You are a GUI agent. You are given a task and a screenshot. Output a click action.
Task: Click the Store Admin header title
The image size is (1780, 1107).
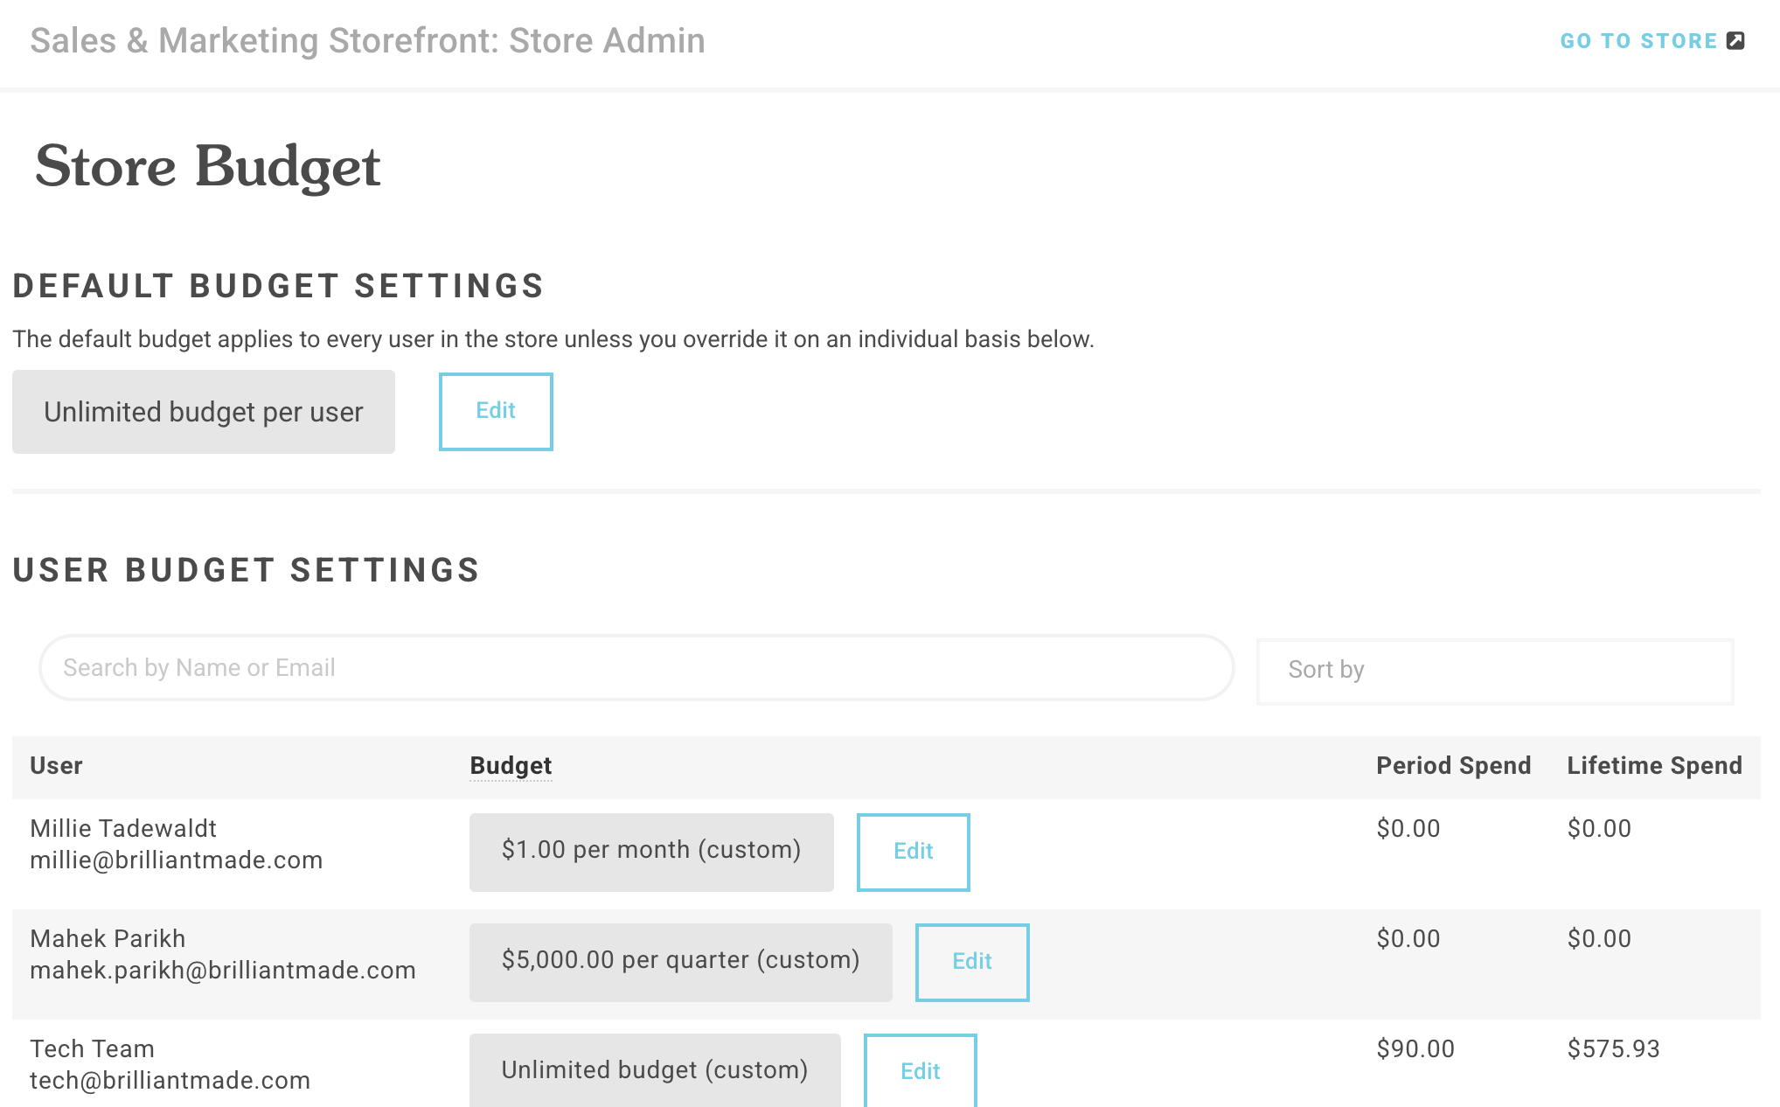(x=367, y=41)
